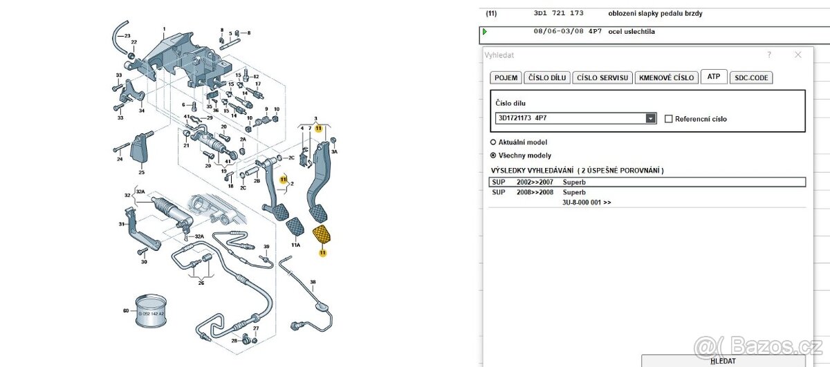Click the orange highlighted brake pedal pad
This screenshot has width=830, height=367.
322,235
